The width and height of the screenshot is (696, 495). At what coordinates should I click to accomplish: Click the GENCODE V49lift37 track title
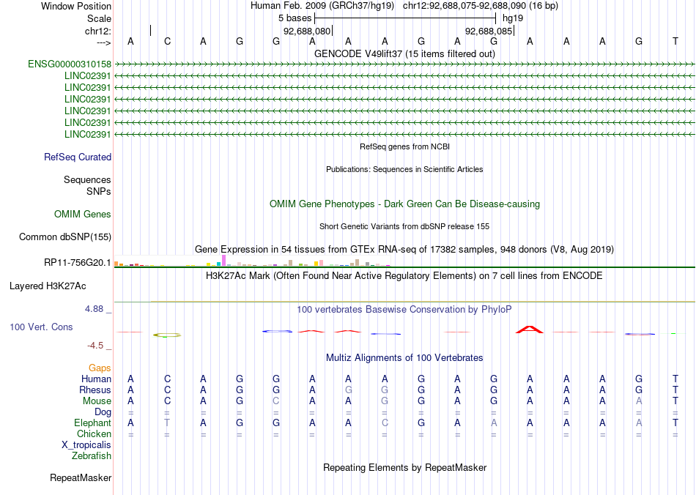point(405,53)
